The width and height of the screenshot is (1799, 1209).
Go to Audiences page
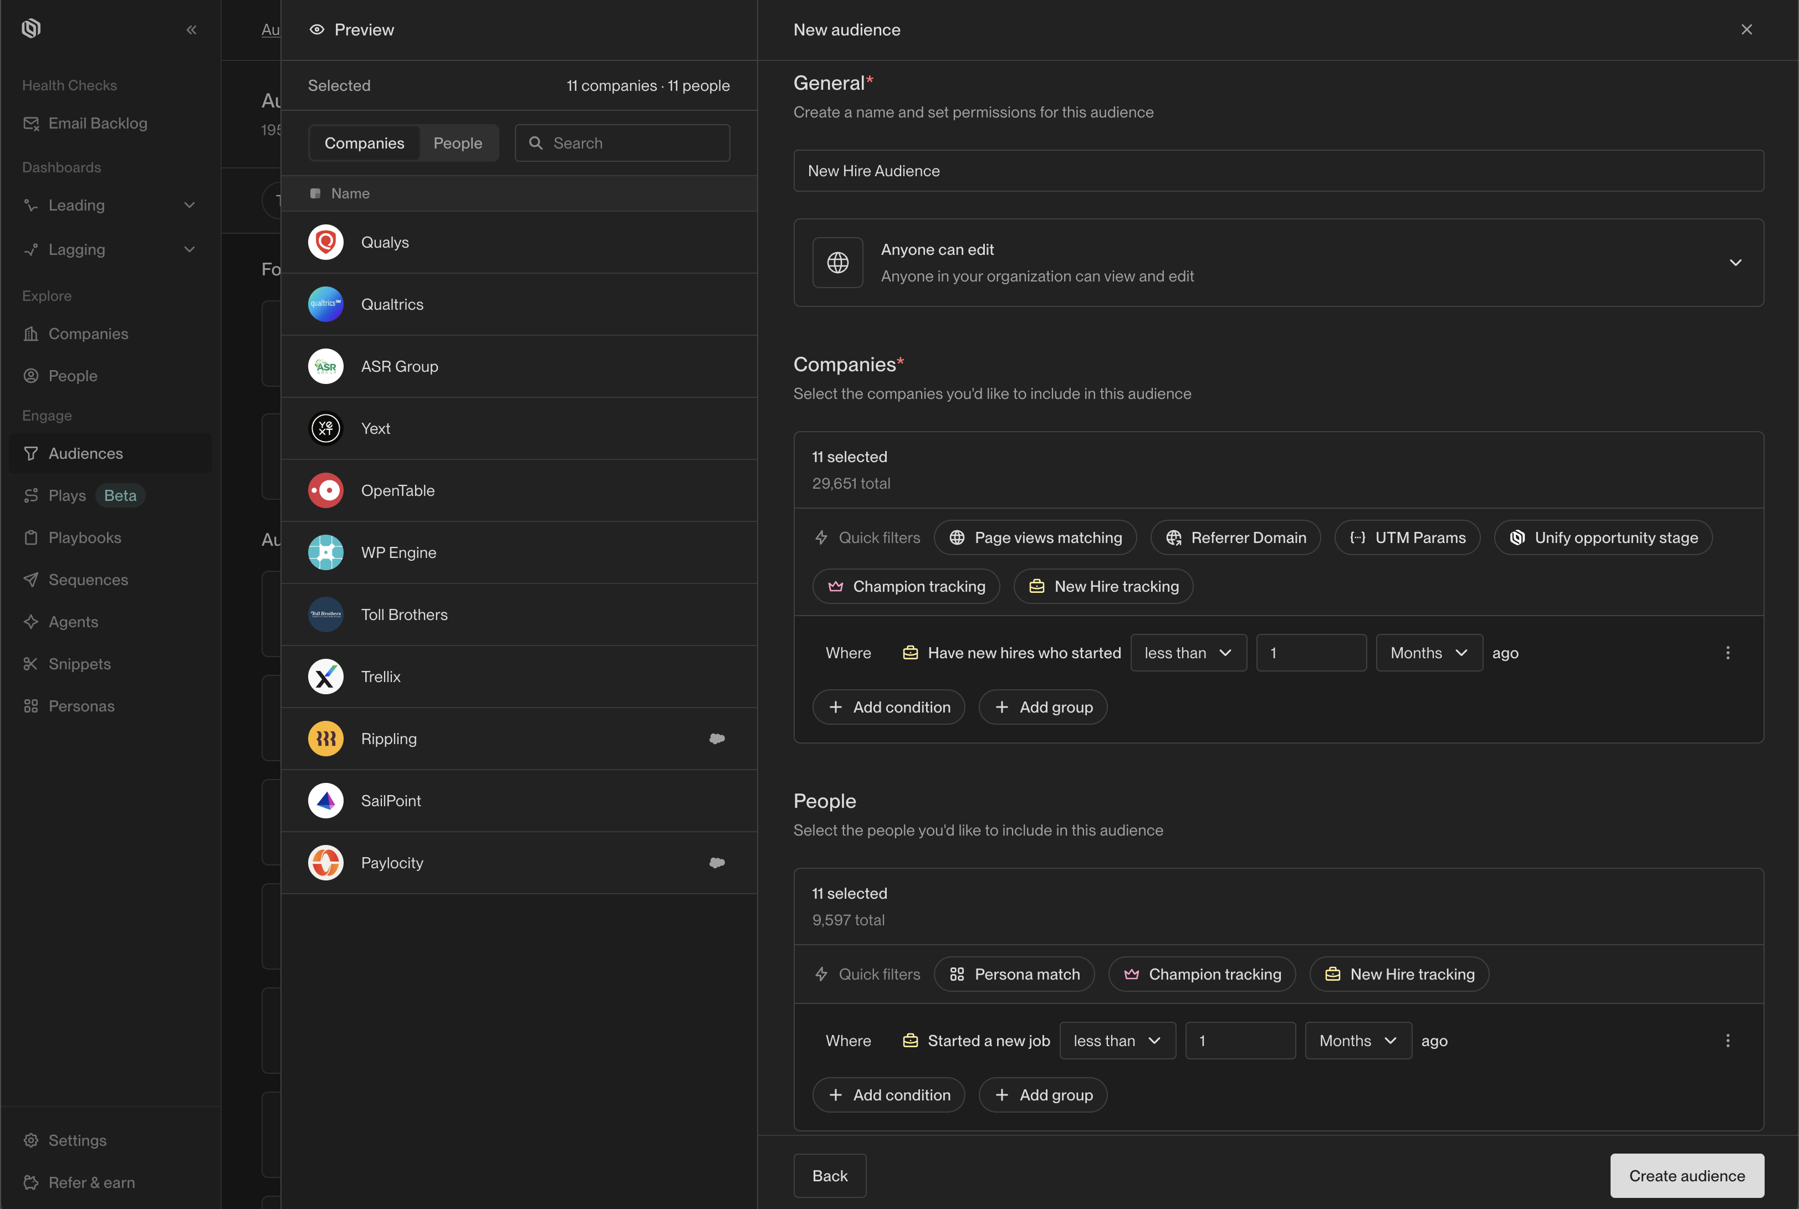(x=110, y=453)
